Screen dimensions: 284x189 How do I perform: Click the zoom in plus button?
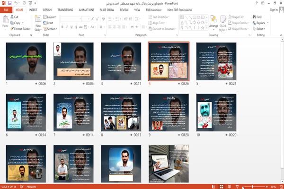(x=267, y=187)
